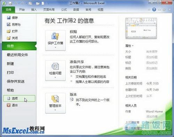This screenshot has height=137, width=174.
Task: Click the 今天 7:55 last modified value
Action: (152, 83)
